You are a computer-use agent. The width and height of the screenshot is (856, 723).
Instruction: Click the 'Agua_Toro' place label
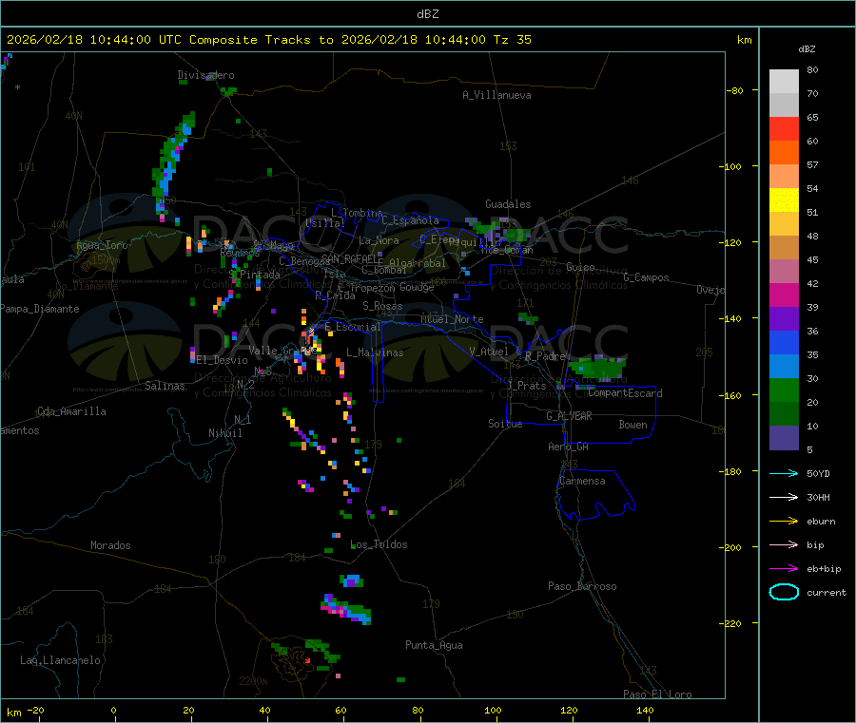pyautogui.click(x=102, y=245)
